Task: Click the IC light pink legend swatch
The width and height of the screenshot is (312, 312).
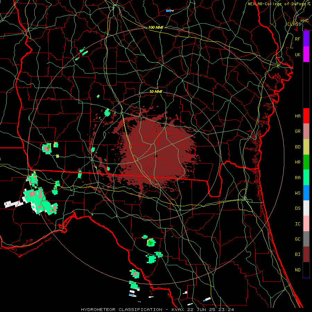Action: click(306, 224)
